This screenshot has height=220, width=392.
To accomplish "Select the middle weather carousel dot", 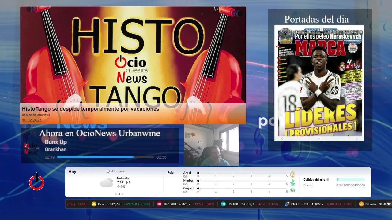I will pos(119,194).
